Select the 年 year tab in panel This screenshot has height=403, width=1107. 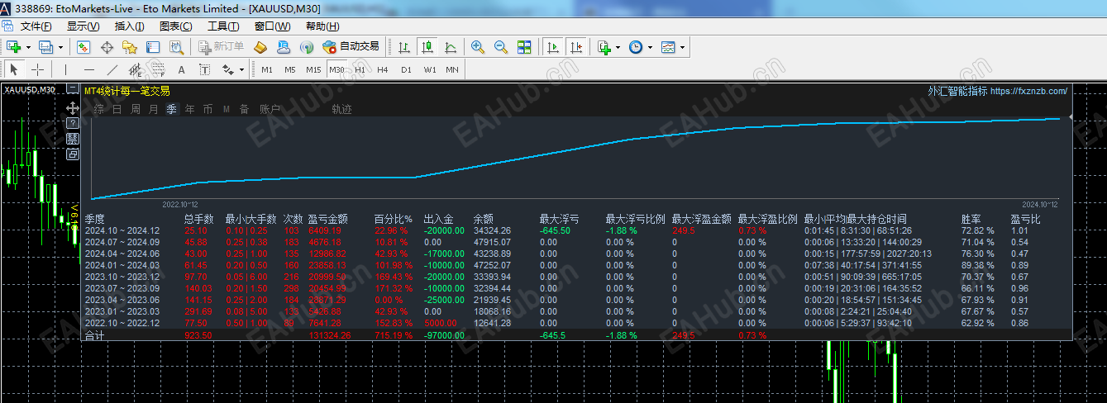[190, 109]
